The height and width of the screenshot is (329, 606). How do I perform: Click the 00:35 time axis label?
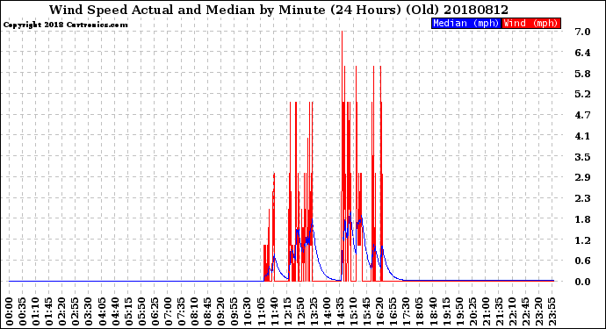click(23, 311)
